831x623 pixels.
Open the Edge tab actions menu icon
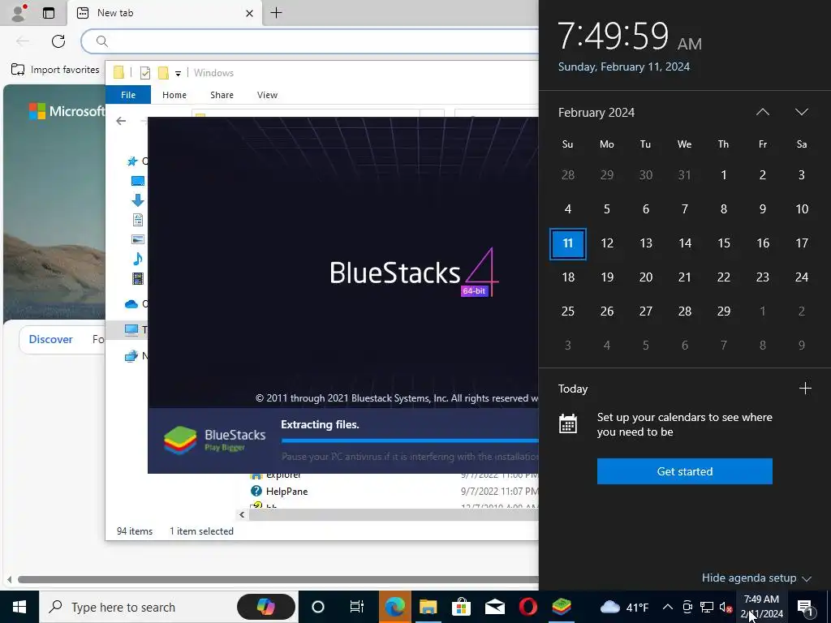click(49, 13)
